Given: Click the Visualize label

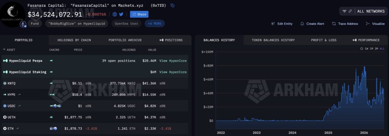Looking at the screenshot, I should (378, 24).
